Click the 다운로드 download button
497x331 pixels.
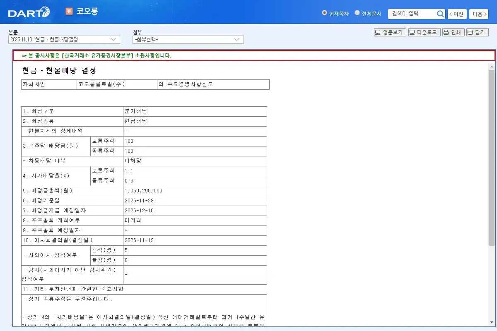[x=424, y=32]
